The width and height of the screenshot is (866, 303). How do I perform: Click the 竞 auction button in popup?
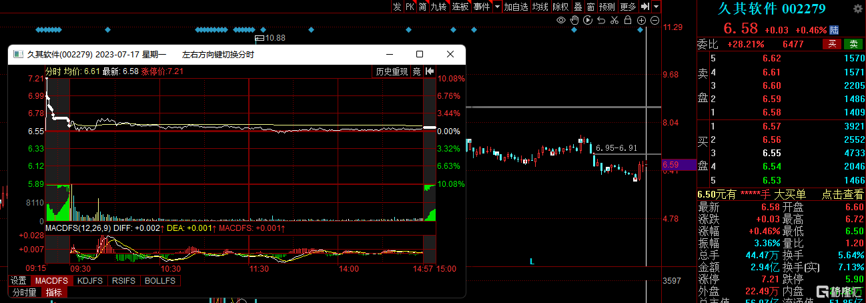[416, 71]
